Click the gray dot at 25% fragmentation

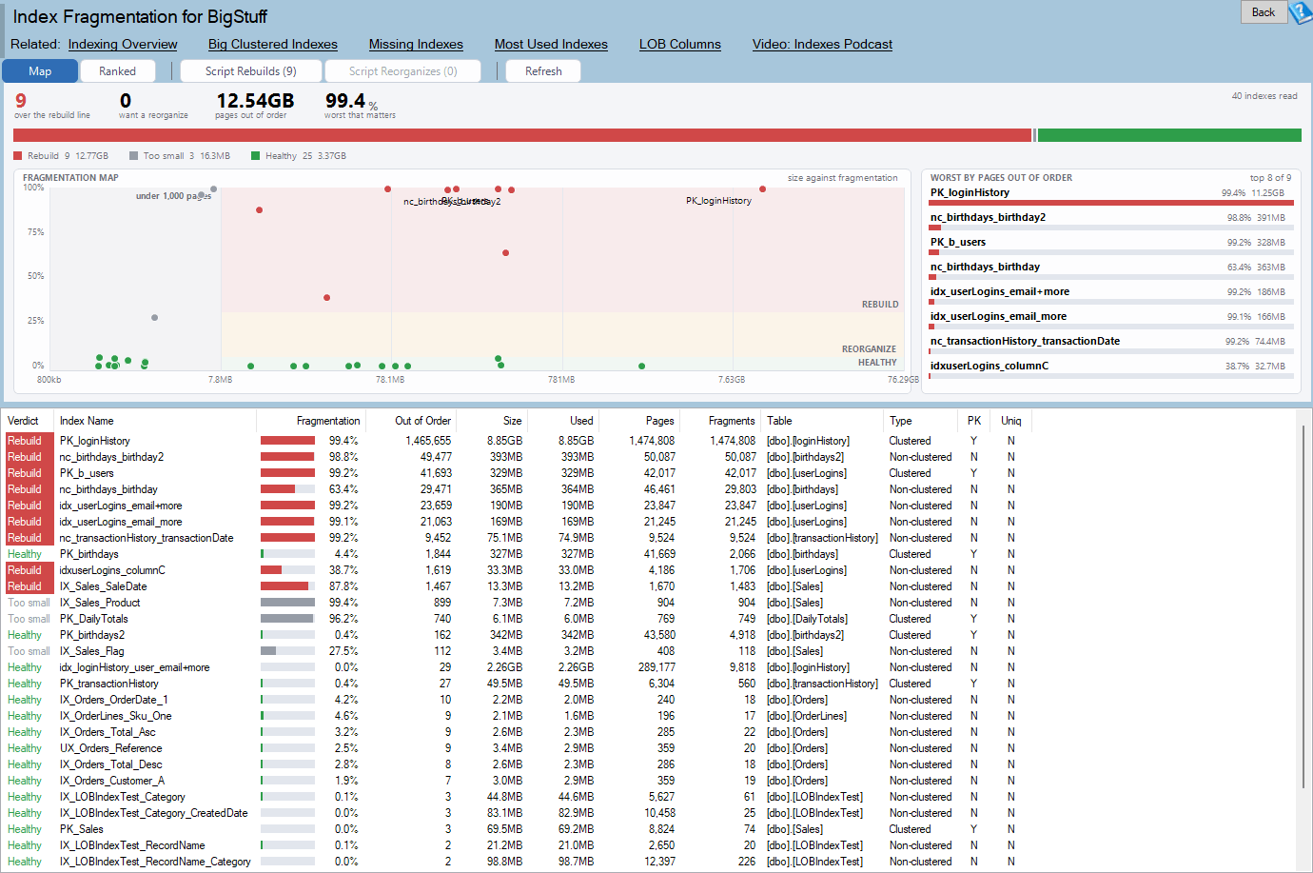pyautogui.click(x=154, y=318)
